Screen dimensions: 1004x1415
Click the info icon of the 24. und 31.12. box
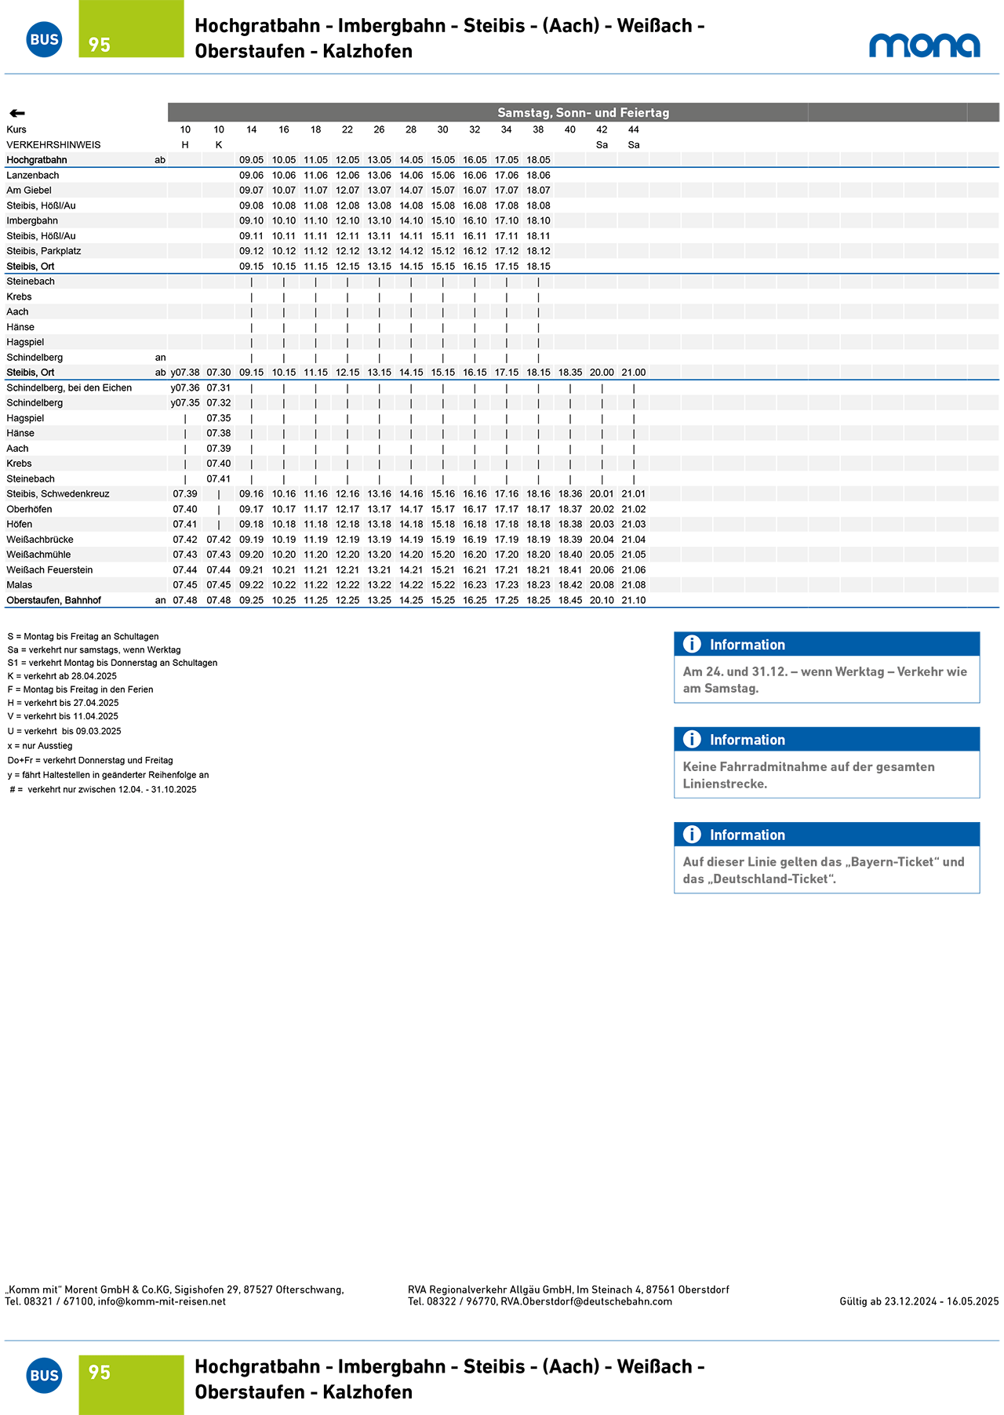[x=692, y=644]
